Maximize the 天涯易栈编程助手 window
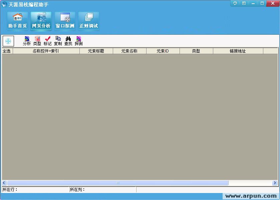The height and width of the screenshot is (200, 280). click(262, 3)
